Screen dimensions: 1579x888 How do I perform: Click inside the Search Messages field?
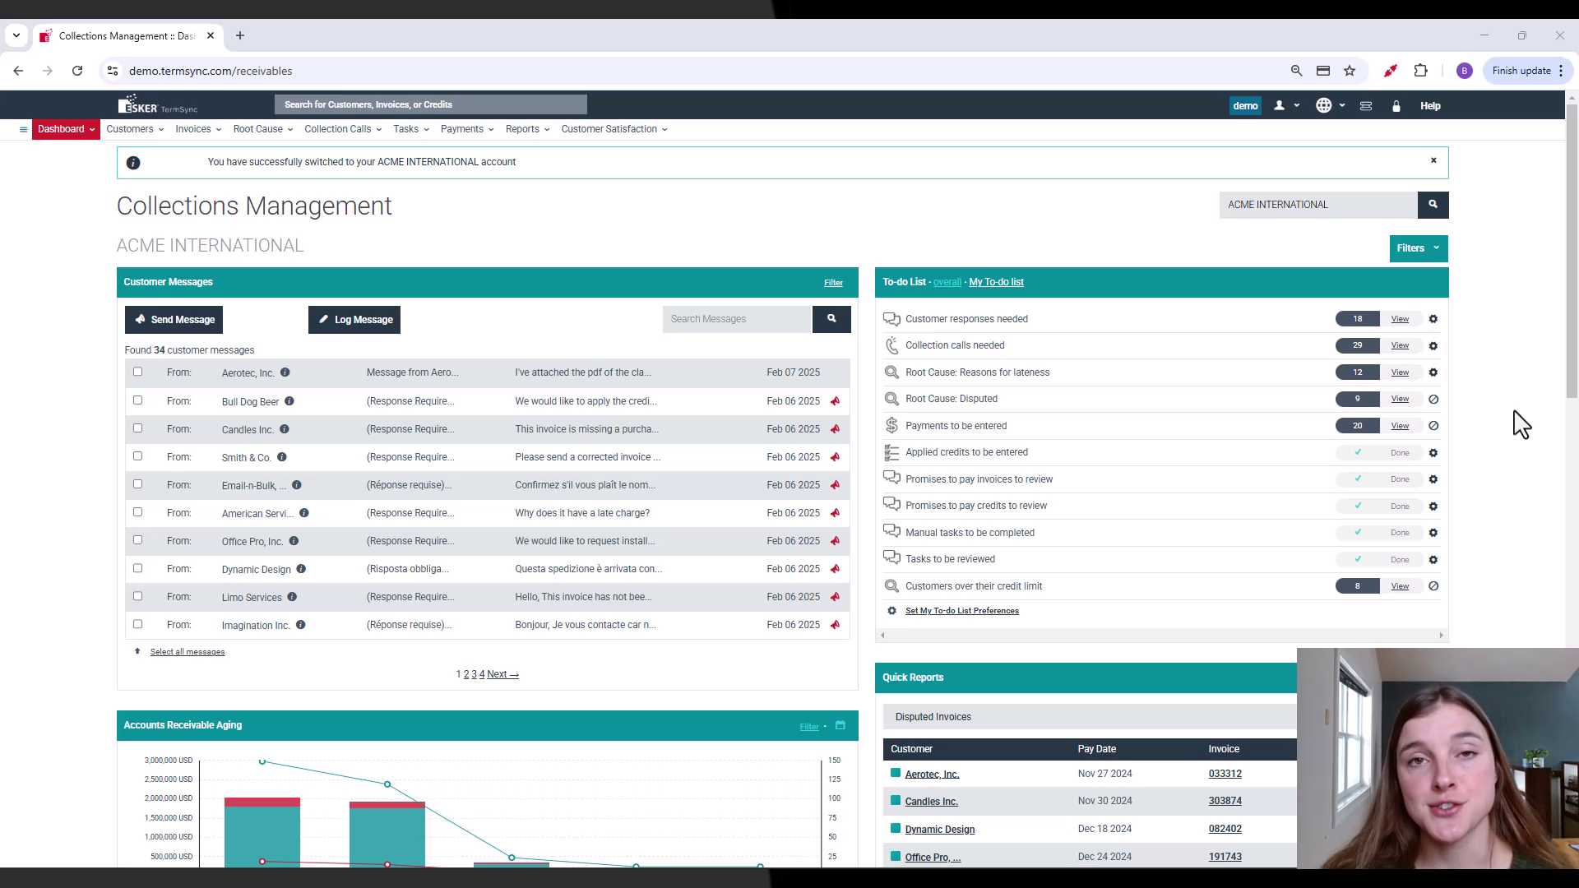pos(736,319)
